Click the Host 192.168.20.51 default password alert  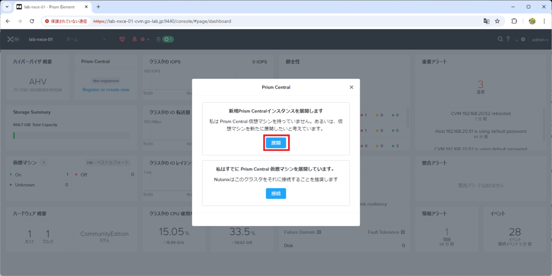click(x=481, y=131)
